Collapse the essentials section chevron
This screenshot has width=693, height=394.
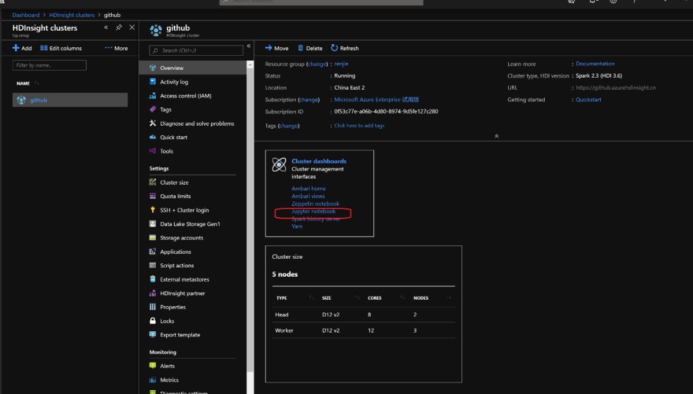click(x=496, y=136)
